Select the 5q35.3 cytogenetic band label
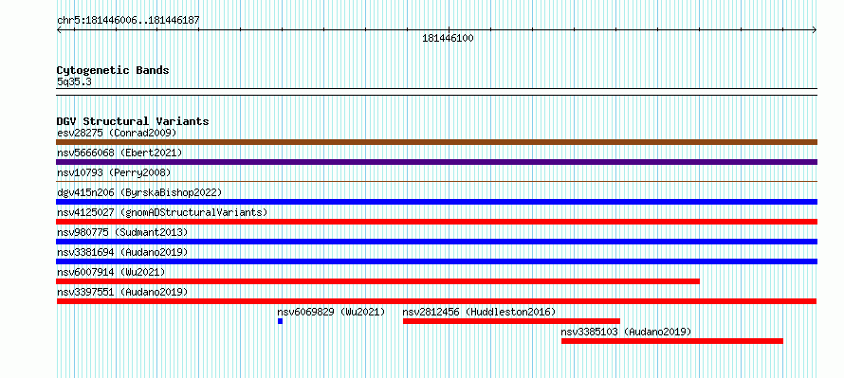Viewport: 844px width, 378px height. coord(74,81)
